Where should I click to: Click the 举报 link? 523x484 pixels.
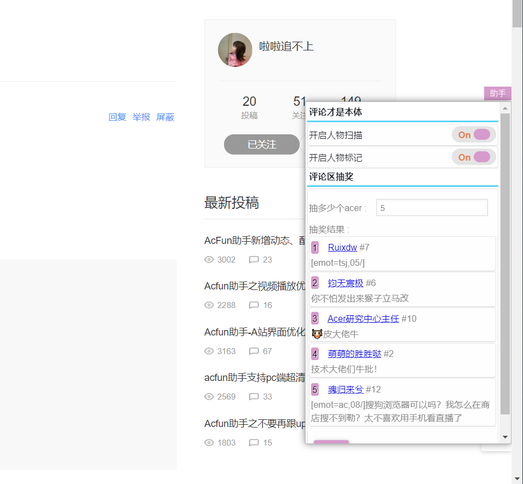[141, 117]
